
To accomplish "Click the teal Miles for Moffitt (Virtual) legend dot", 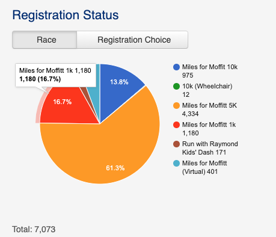I will point(176,163).
